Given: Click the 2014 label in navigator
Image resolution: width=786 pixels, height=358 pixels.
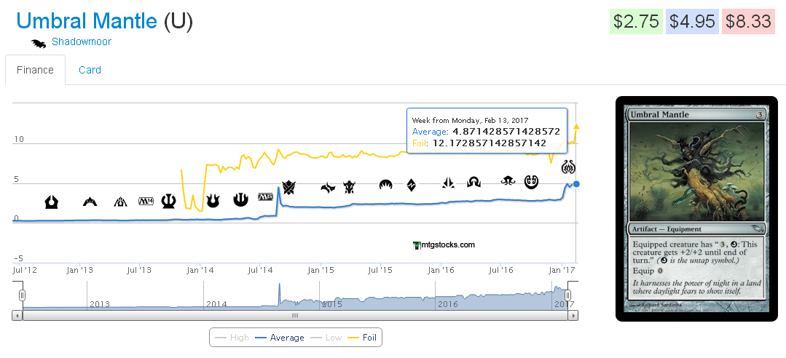Looking at the screenshot, I should [216, 304].
